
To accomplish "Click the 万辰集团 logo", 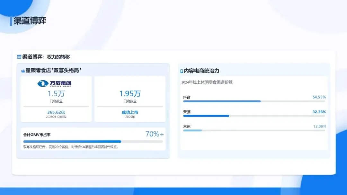I will (x=54, y=83).
